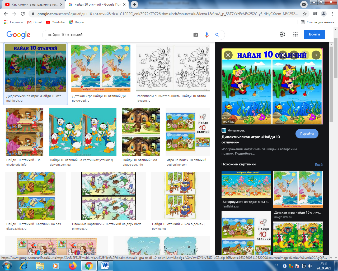Open the multiurok.ru fishing boy thumbnail
The width and height of the screenshot is (338, 271).
tap(35, 68)
